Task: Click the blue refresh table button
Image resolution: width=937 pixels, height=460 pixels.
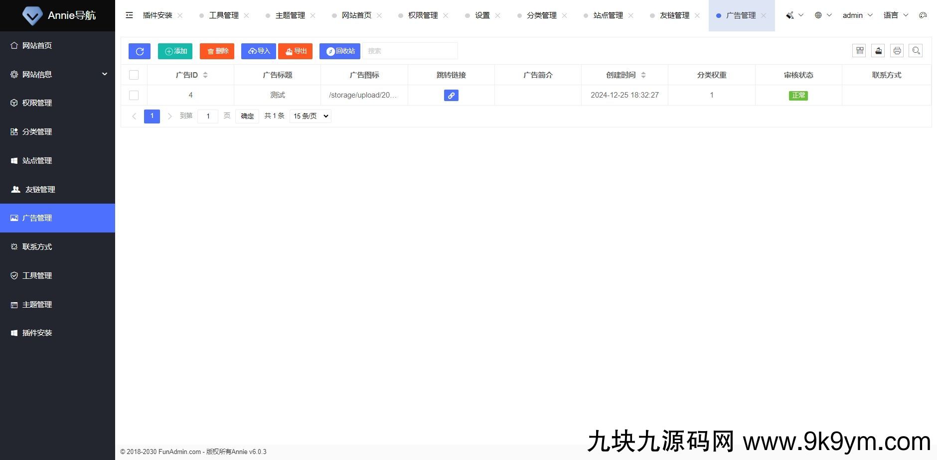Action: (x=140, y=51)
